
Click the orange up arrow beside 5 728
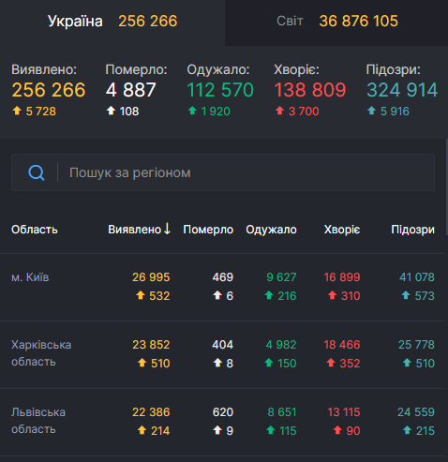pyautogui.click(x=17, y=111)
